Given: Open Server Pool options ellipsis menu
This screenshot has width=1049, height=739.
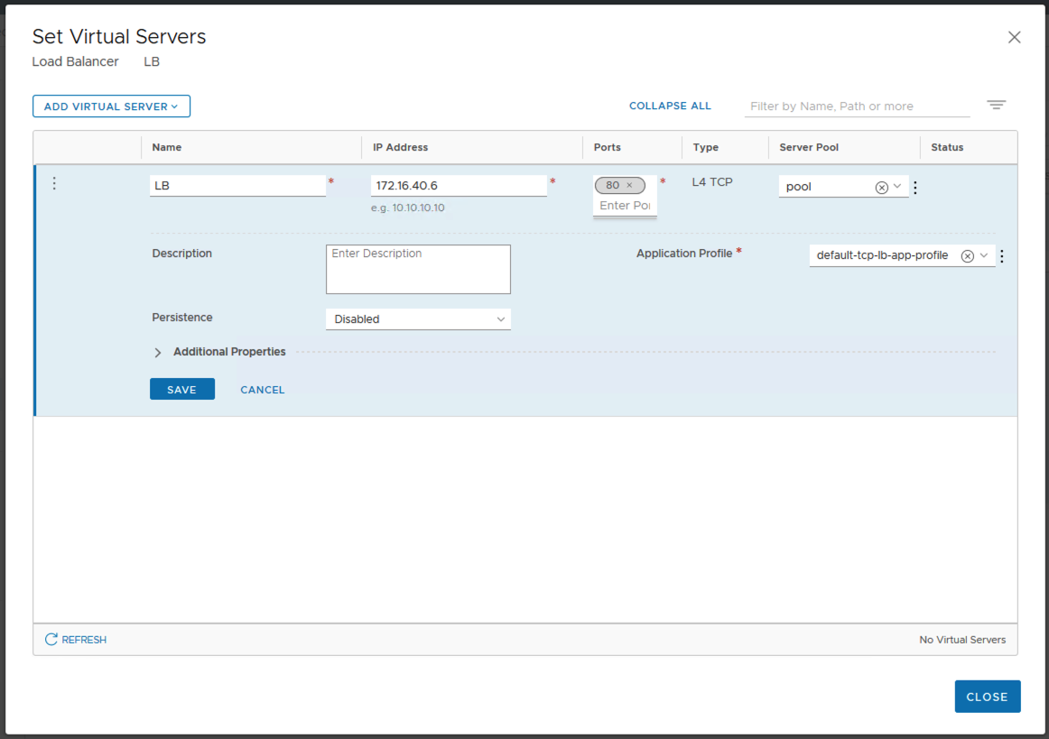Looking at the screenshot, I should 915,188.
